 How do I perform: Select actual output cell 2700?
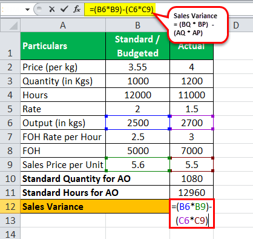coord(191,123)
